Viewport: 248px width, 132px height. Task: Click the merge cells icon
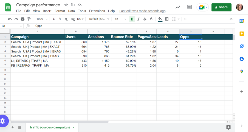click(x=174, y=19)
